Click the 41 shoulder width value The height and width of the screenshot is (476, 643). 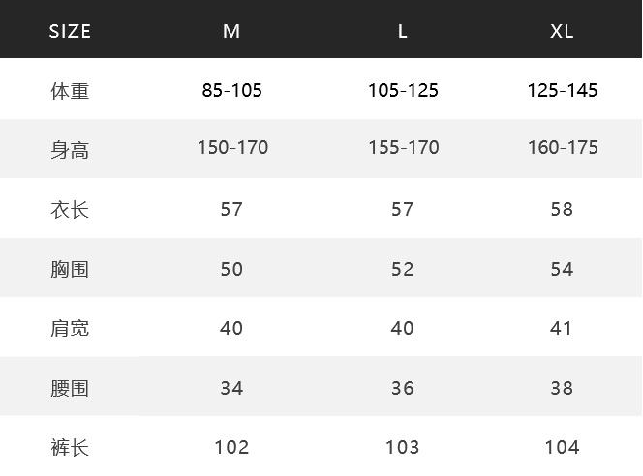click(561, 328)
